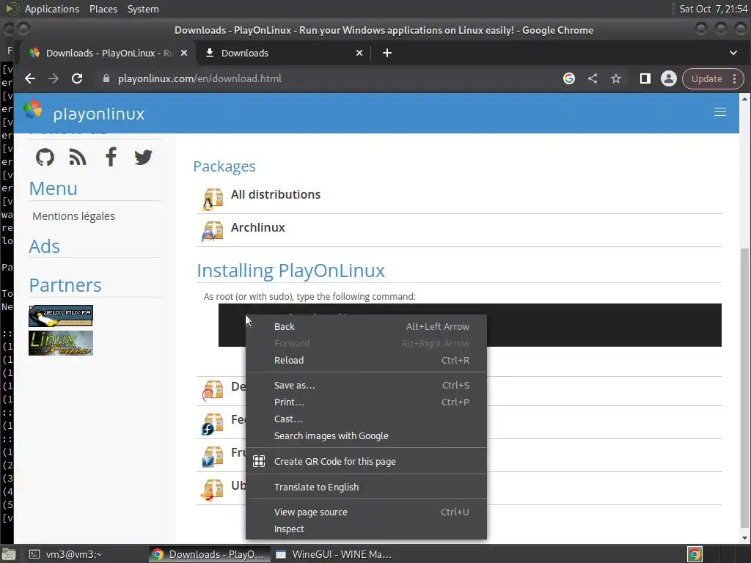Switch to the Downloads tab

(x=282, y=53)
